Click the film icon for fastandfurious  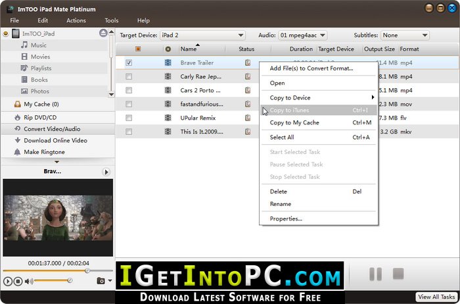(x=168, y=104)
